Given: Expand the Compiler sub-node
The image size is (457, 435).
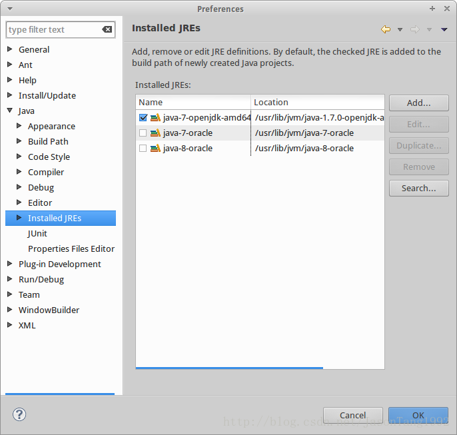Looking at the screenshot, I should tap(19, 172).
